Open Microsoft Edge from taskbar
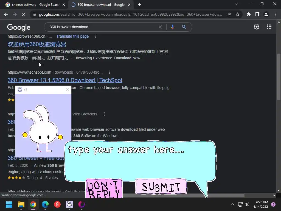The height and width of the screenshot is (211, 281). point(45,204)
